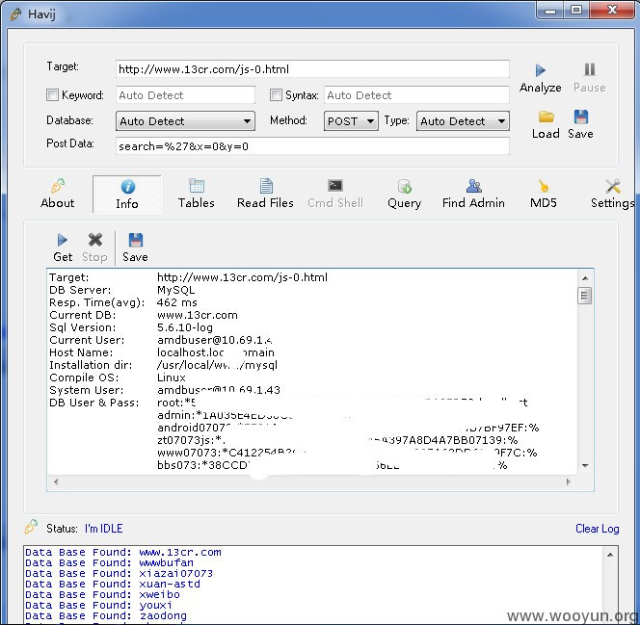Enable the Syntax checkbox
The height and width of the screenshot is (625, 640).
click(x=276, y=95)
